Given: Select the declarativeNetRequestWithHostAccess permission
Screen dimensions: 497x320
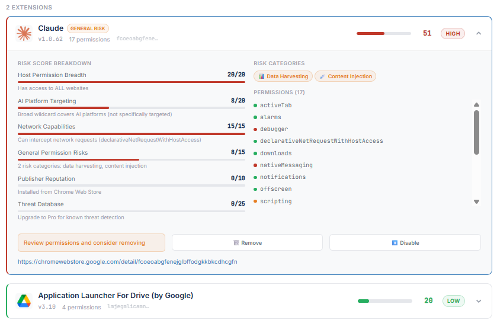Looking at the screenshot, I should click(x=318, y=141).
